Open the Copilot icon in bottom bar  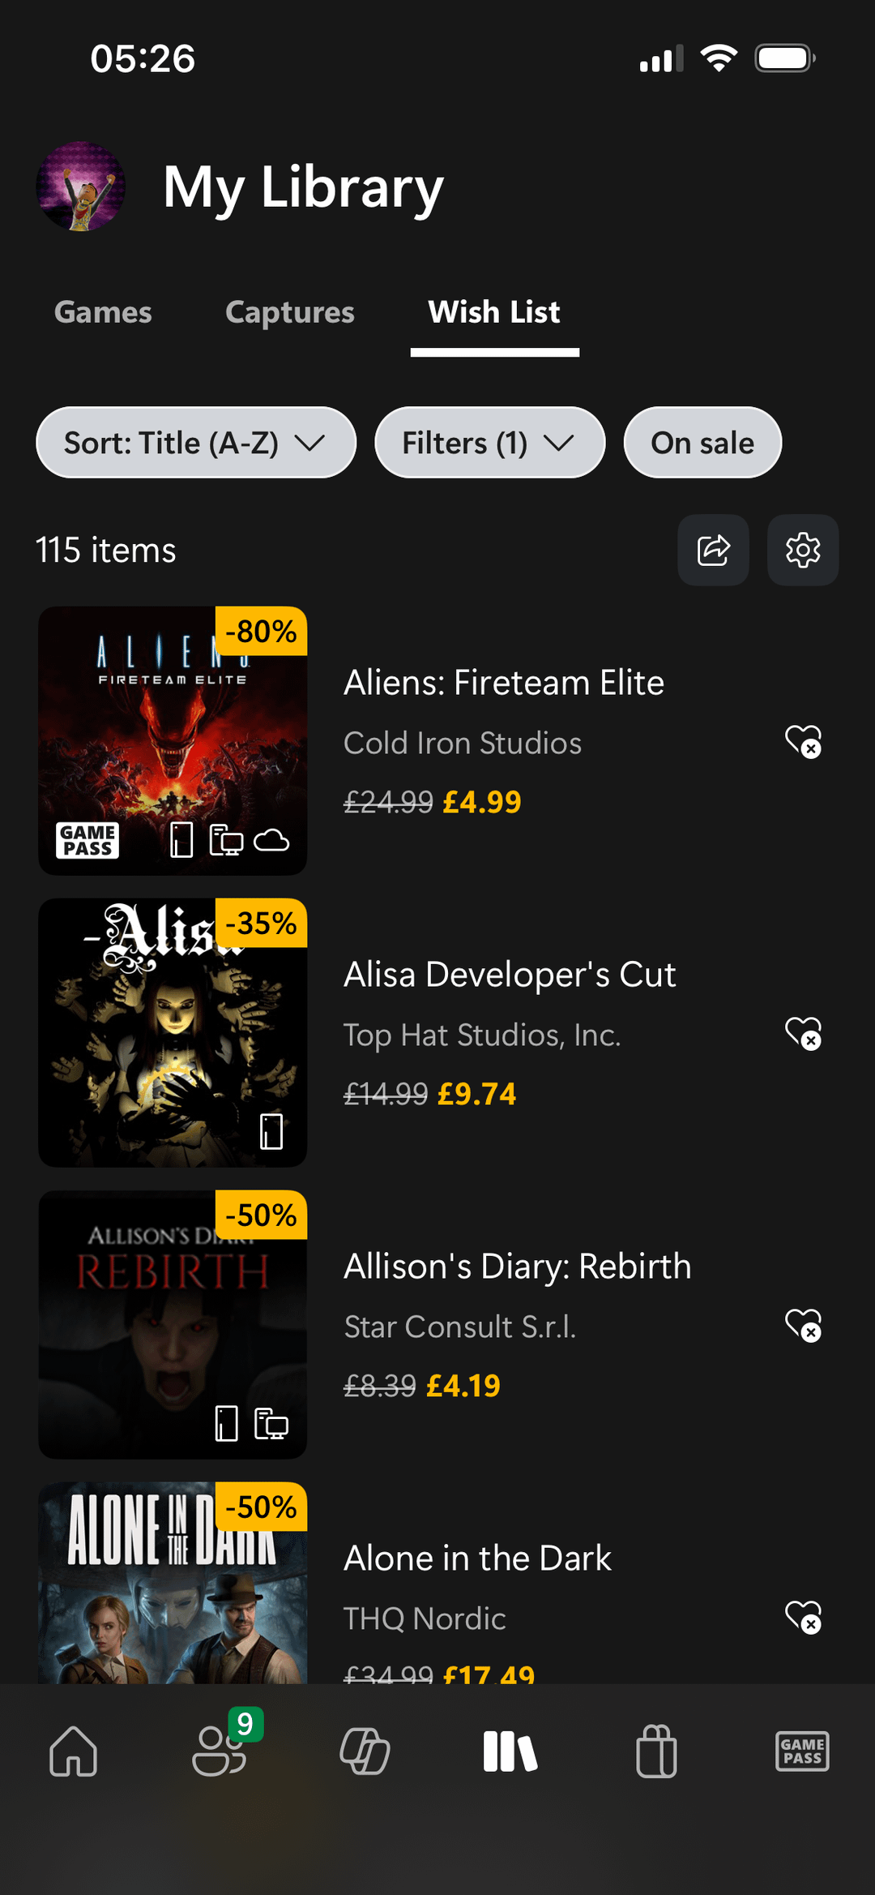(x=365, y=1751)
